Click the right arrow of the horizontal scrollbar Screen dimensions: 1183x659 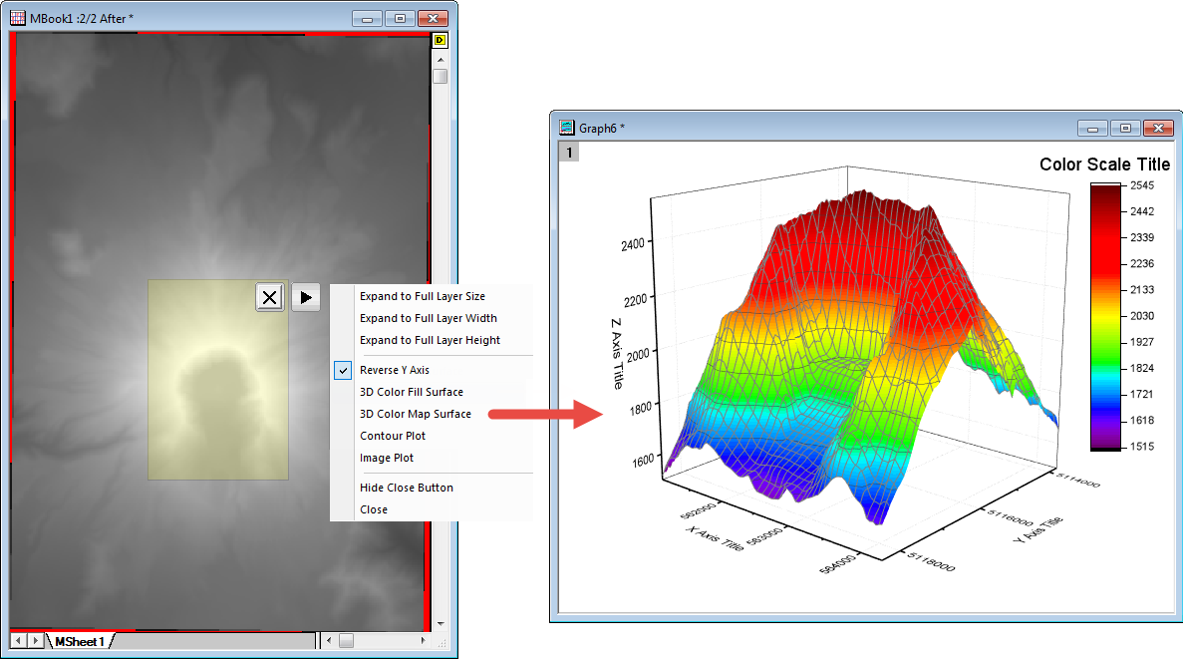(424, 643)
